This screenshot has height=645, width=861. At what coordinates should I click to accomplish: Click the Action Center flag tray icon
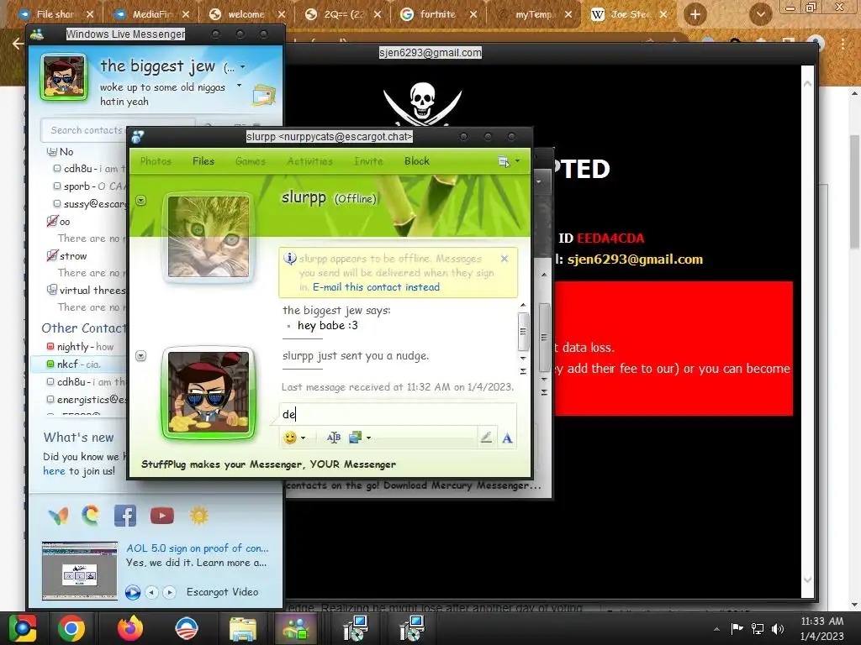point(737,628)
